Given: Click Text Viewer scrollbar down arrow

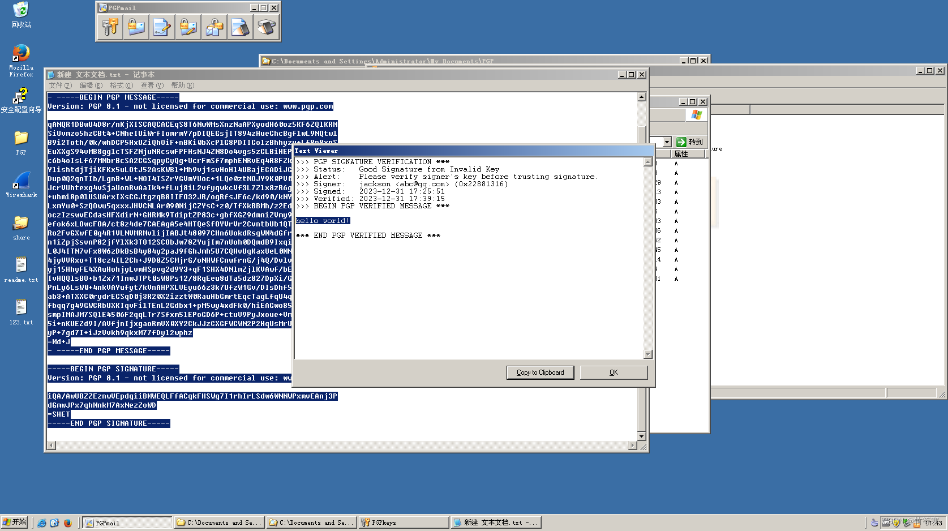Looking at the screenshot, I should [x=648, y=354].
